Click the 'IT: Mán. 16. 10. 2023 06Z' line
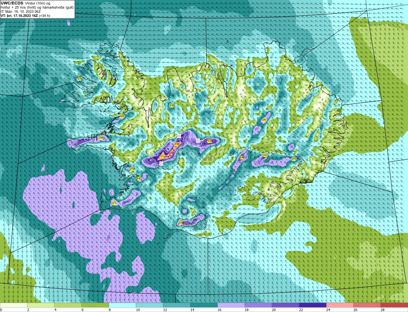The image size is (408, 312). click(x=21, y=11)
